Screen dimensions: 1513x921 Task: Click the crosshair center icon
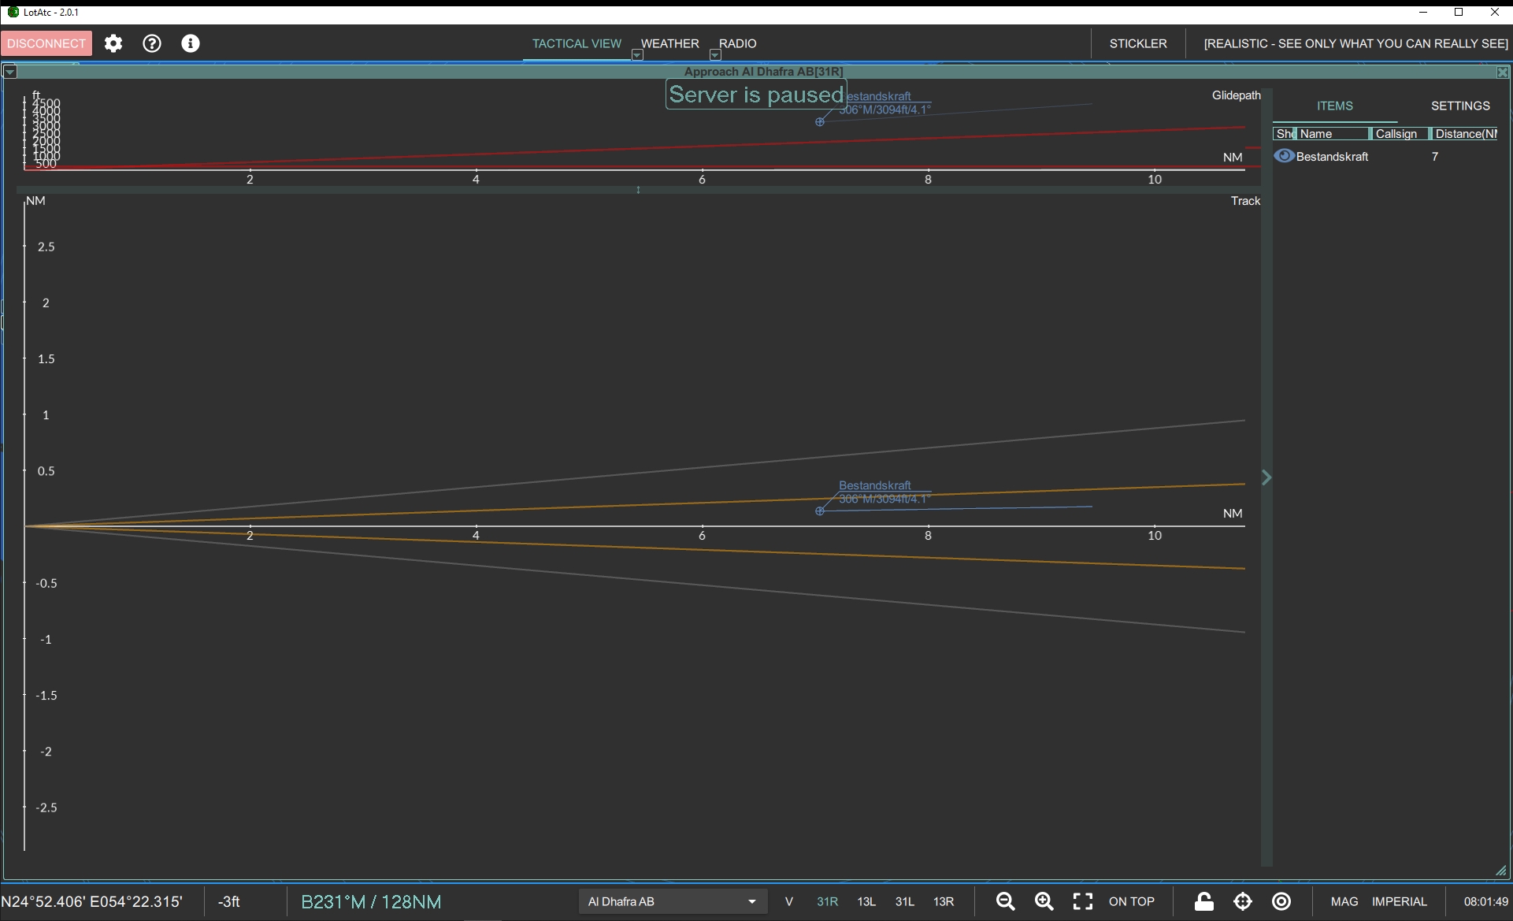(1243, 901)
